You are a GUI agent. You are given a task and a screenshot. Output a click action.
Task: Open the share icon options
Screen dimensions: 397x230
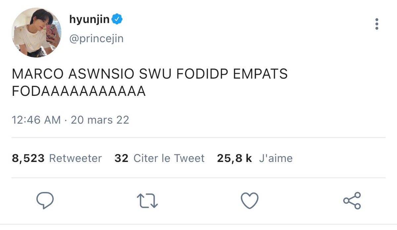352,200
